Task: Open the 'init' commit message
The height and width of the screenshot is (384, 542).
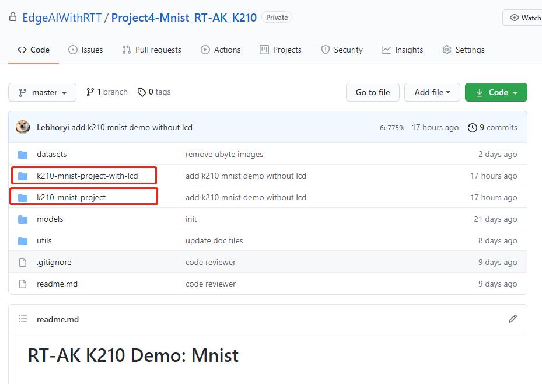Action: click(x=191, y=219)
